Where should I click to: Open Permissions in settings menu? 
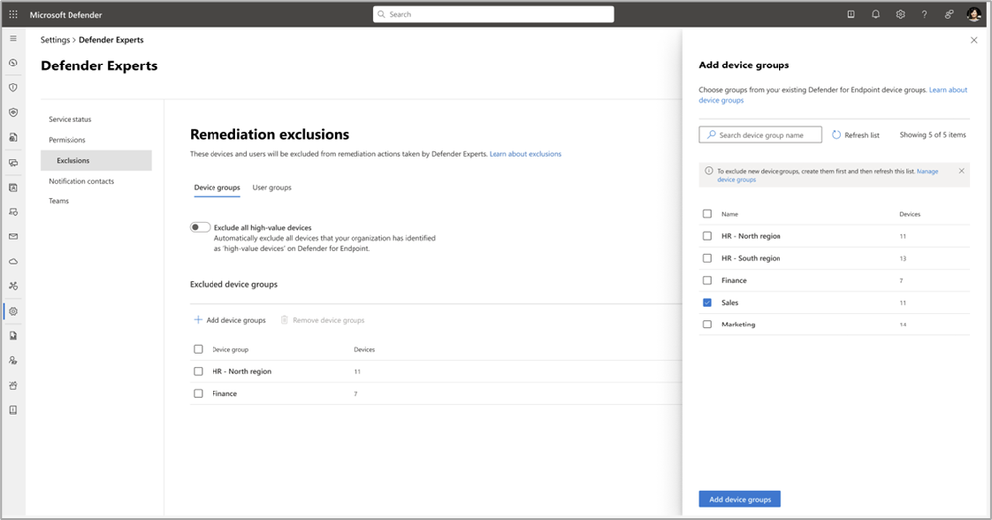tap(68, 140)
